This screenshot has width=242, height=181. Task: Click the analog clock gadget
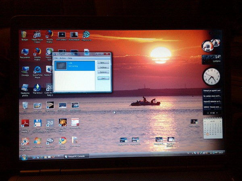(x=211, y=76)
